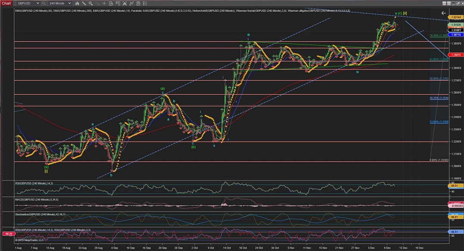Click the first link color square at top right
The width and height of the screenshot is (464, 251).
tap(444, 3)
